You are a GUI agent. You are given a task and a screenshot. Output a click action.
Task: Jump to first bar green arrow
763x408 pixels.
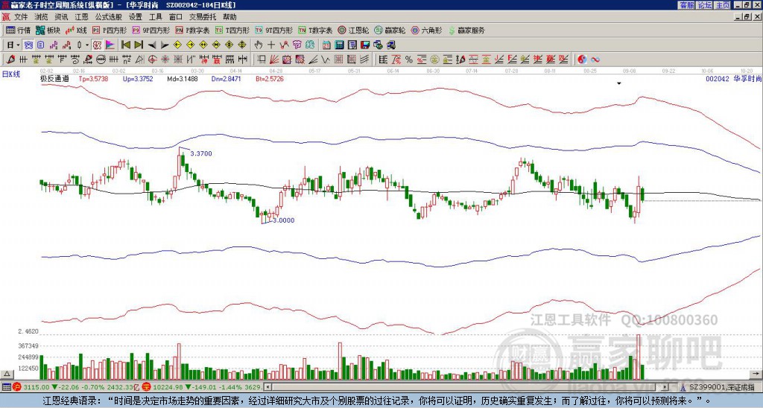126,45
